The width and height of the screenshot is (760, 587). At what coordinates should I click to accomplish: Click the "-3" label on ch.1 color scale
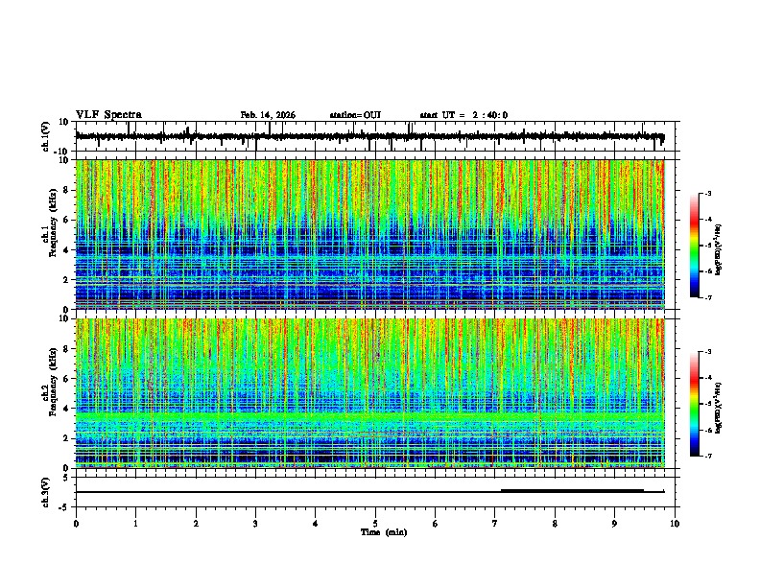point(707,194)
